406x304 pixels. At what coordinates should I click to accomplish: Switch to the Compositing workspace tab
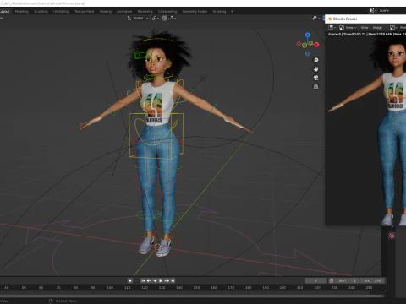pos(167,12)
